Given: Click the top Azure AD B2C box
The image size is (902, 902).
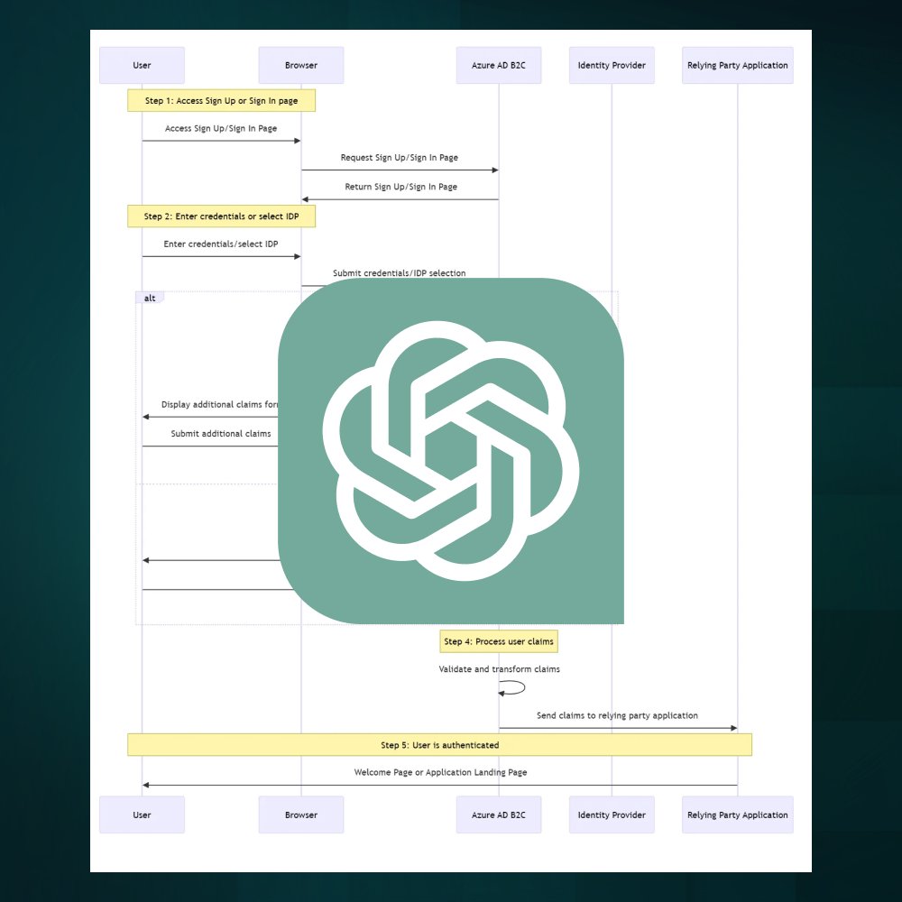Looking at the screenshot, I should click(499, 65).
